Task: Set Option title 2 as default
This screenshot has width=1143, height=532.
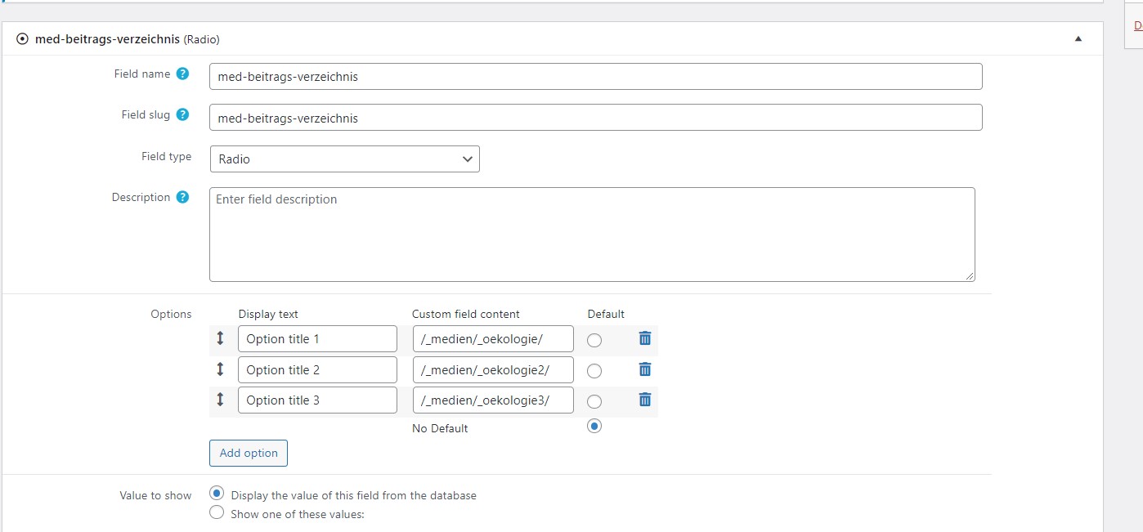Action: point(594,371)
